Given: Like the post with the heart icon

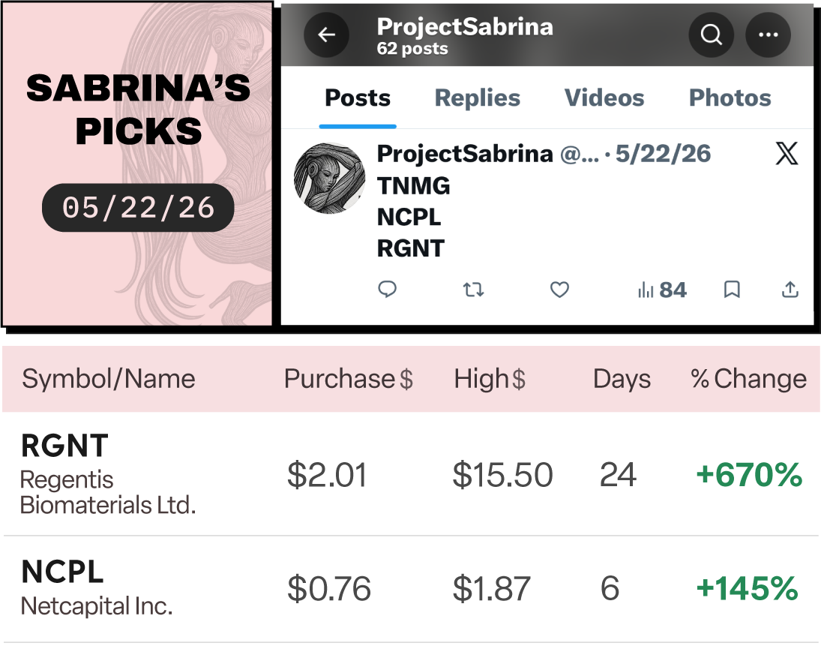Looking at the screenshot, I should click(559, 290).
